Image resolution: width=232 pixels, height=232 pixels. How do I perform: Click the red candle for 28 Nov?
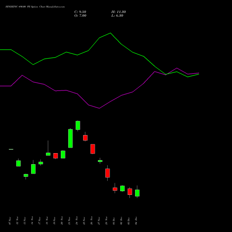pyautogui.click(x=108, y=173)
